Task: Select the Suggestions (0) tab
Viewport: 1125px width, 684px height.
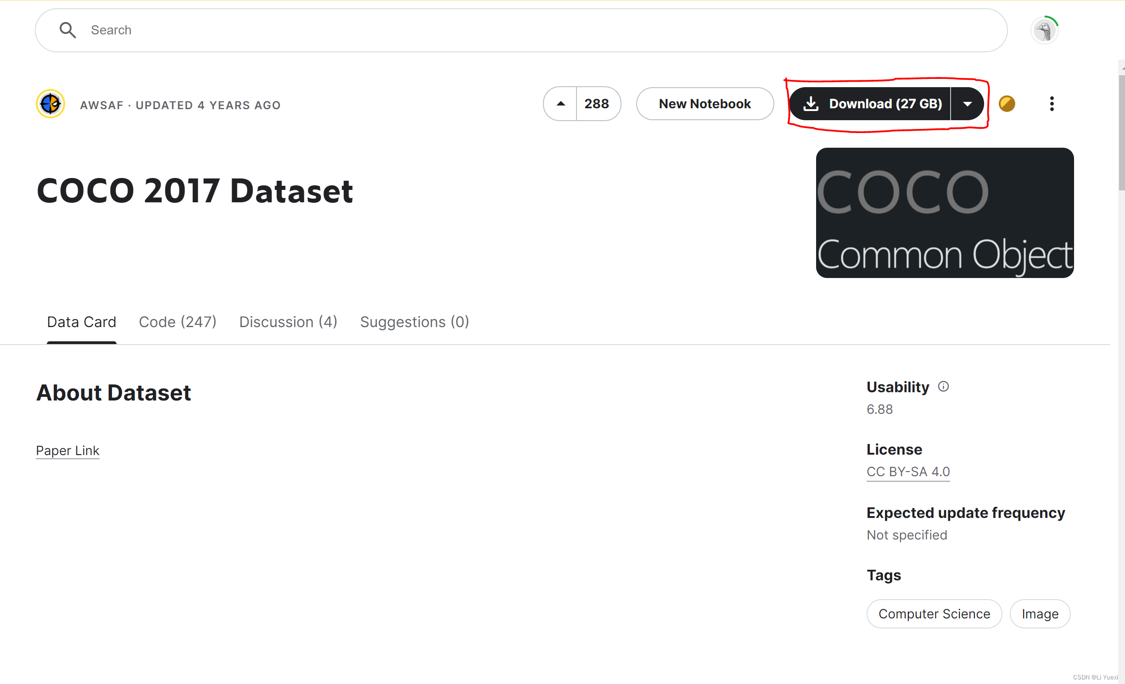Action: (414, 322)
